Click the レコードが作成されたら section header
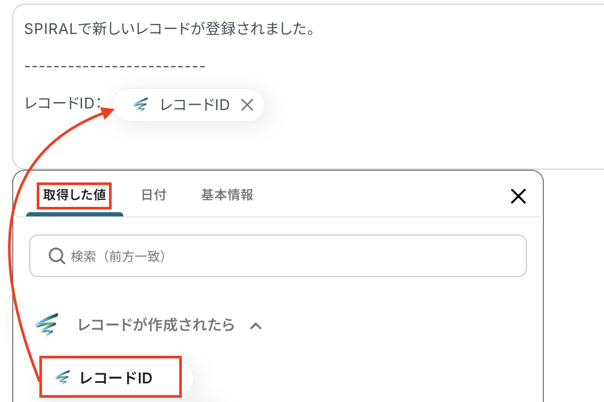 pos(156,325)
